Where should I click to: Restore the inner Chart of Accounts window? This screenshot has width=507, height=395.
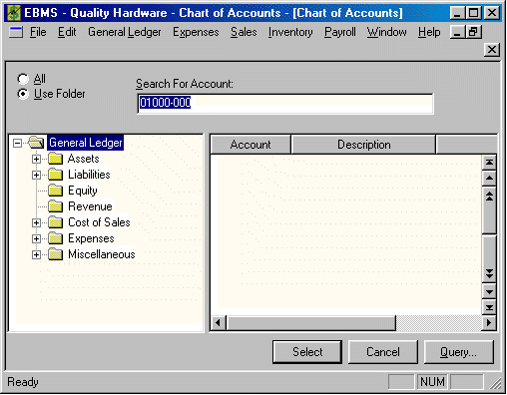pyautogui.click(x=473, y=32)
